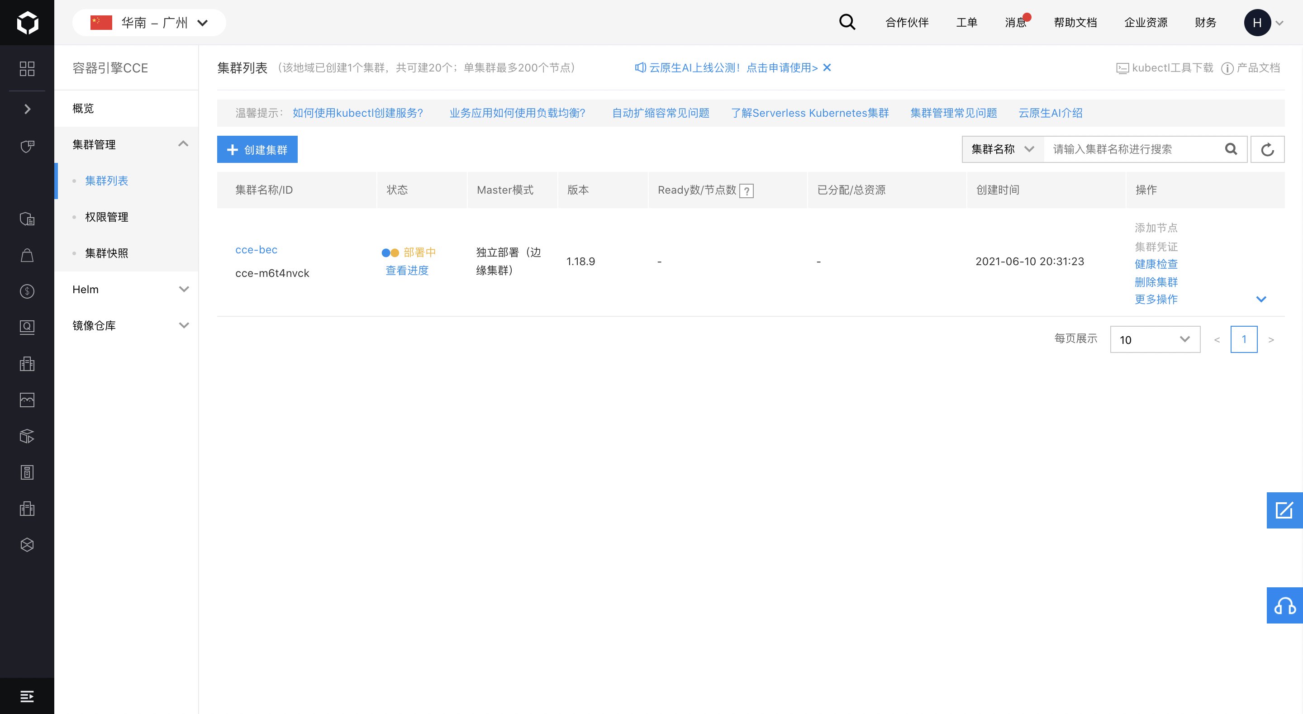Expand the Helm menu section

pyautogui.click(x=184, y=289)
